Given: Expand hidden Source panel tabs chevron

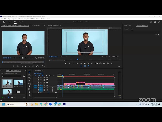Looking at the screenshot, I should (x=45, y=25).
